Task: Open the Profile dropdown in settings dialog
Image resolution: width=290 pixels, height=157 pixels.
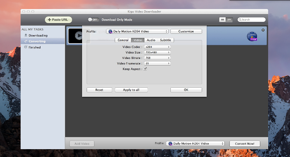Action: click(137, 31)
